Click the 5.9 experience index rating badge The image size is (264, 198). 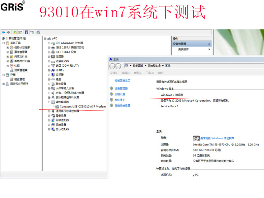196,138
